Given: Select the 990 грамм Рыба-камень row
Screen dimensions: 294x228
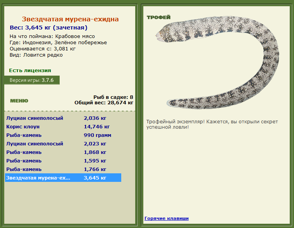Looking at the screenshot, I should pyautogui.click(x=63, y=135).
